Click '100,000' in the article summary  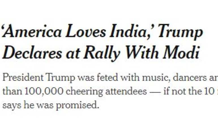pyautogui.click(x=44, y=91)
